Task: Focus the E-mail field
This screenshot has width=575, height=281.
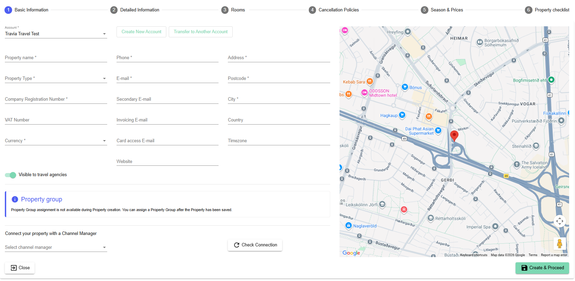Action: coord(167,79)
